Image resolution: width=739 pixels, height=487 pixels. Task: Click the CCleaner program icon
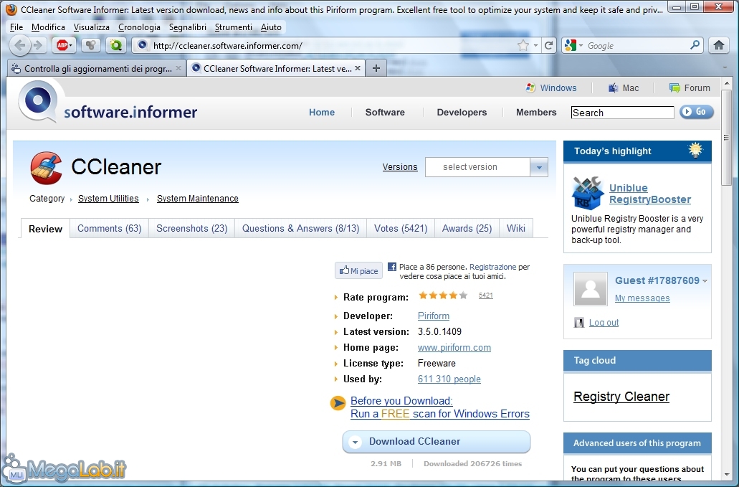46,168
